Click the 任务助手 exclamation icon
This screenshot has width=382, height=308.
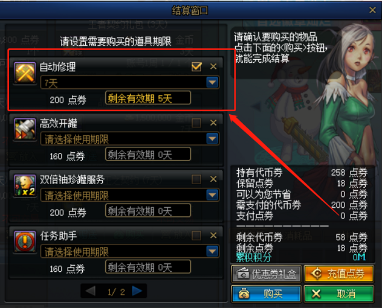25,242
